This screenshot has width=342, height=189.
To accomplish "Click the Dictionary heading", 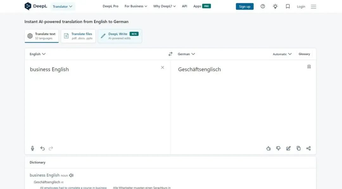I will pyautogui.click(x=37, y=162).
